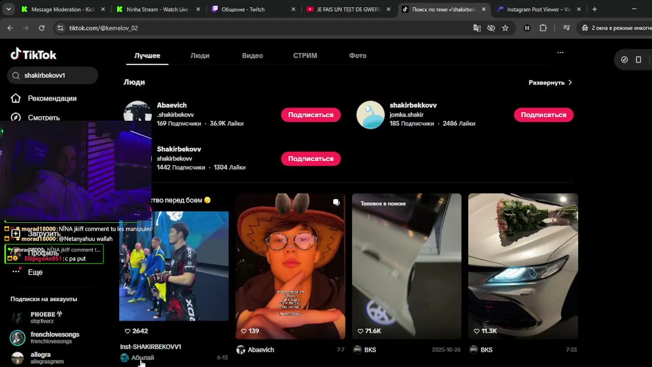The height and width of the screenshot is (367, 652).
Task: Click the heart icon on the 139 video
Action: pyautogui.click(x=244, y=331)
